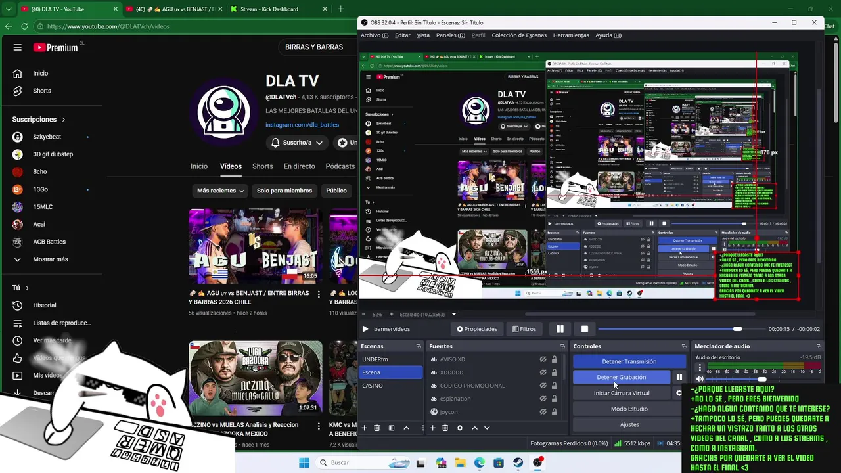Select the CASINO scene in Escenas
Screen dimensions: 841x473
coord(392,386)
